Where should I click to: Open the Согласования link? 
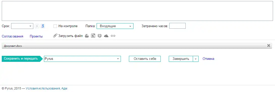12,36
